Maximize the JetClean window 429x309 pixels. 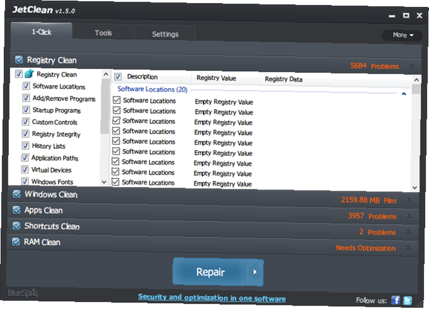(x=406, y=15)
